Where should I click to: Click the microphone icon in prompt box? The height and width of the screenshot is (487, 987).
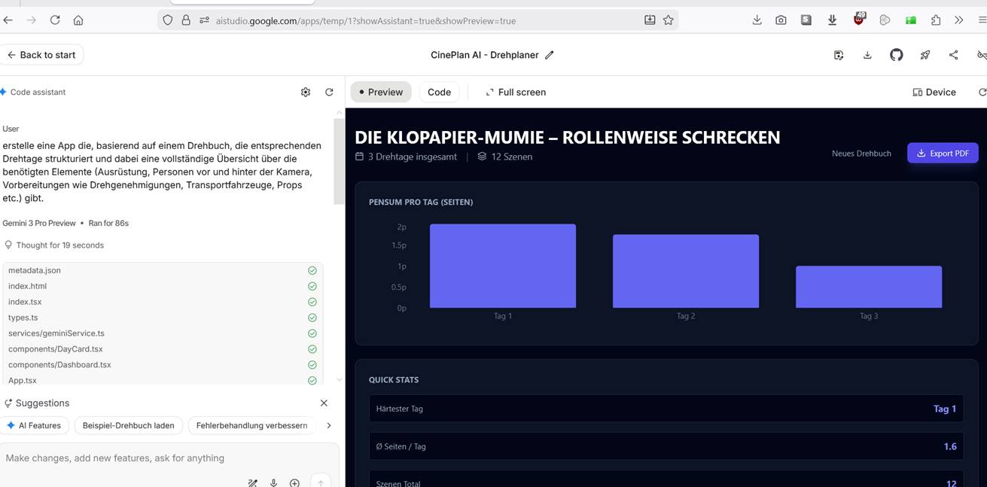[x=274, y=482]
